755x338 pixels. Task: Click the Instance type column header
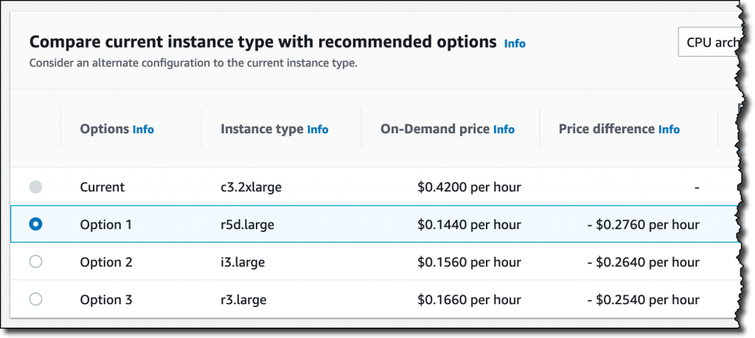pos(262,129)
